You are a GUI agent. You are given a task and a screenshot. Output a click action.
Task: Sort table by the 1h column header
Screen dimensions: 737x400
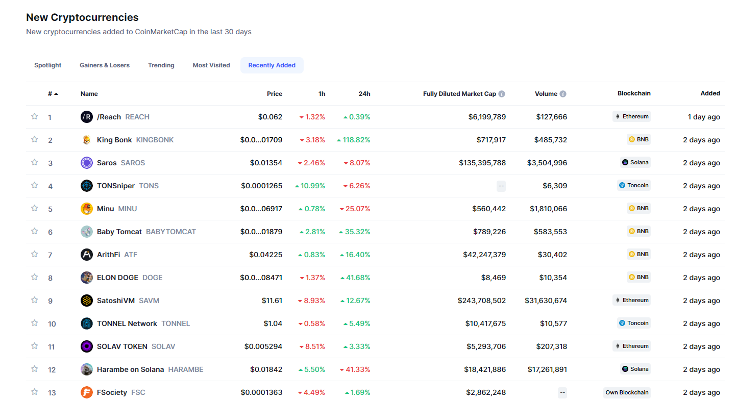tap(322, 94)
